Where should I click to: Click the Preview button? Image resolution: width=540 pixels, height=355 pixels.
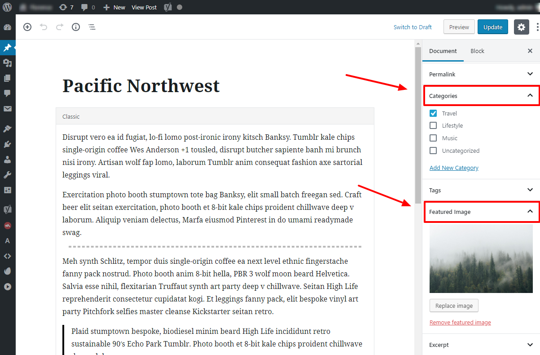click(459, 27)
